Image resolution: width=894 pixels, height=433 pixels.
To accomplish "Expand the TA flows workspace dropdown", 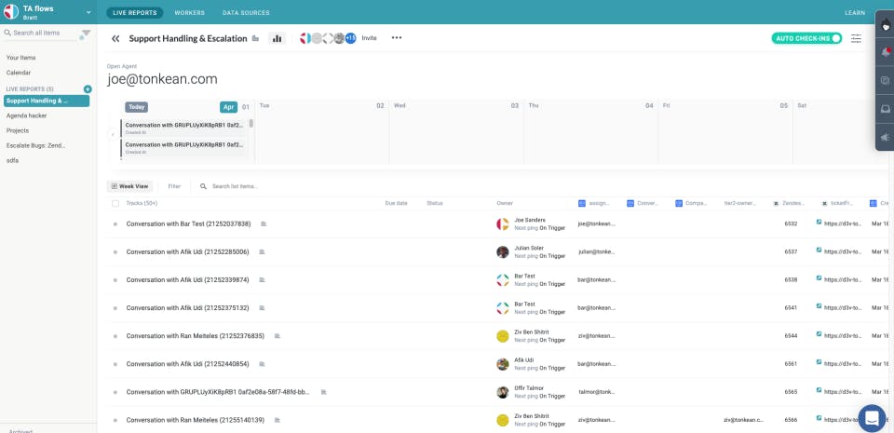I will point(88,12).
